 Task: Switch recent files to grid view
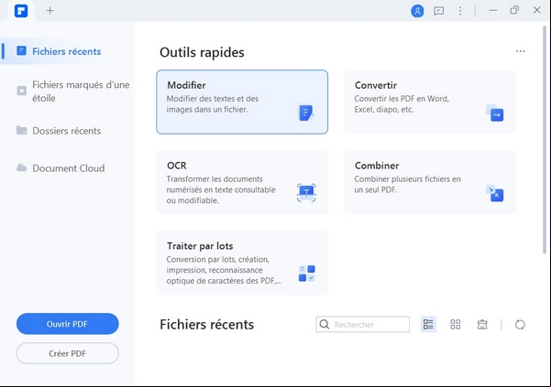pyautogui.click(x=456, y=324)
